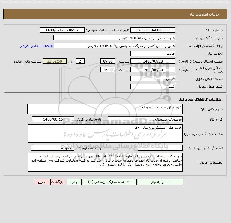231x223 pixels.
Task: Click the delivery city field شیراز
Action: click(x=153, y=86)
